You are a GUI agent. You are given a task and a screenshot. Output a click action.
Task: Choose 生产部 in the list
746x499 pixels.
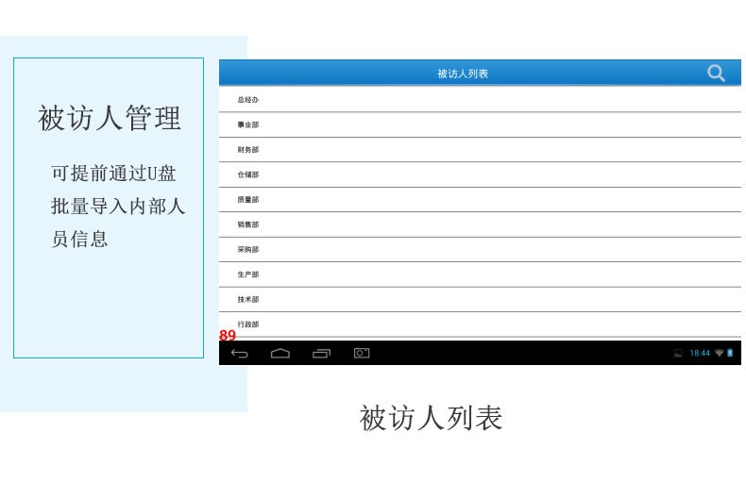(248, 274)
